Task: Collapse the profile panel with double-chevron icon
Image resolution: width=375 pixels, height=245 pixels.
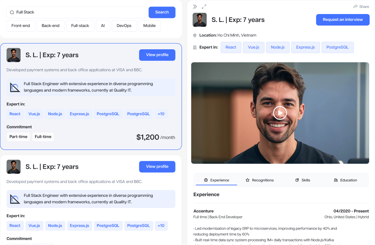Action: point(195,7)
